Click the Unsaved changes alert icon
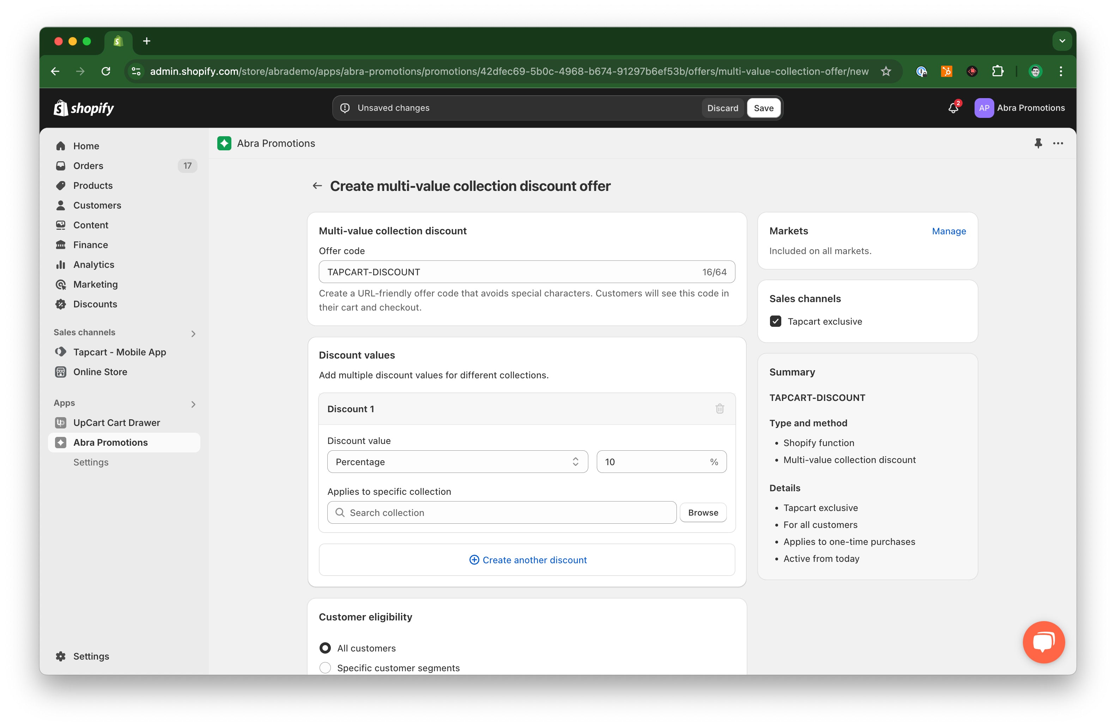Screen dimensions: 1116x727 (x=345, y=108)
